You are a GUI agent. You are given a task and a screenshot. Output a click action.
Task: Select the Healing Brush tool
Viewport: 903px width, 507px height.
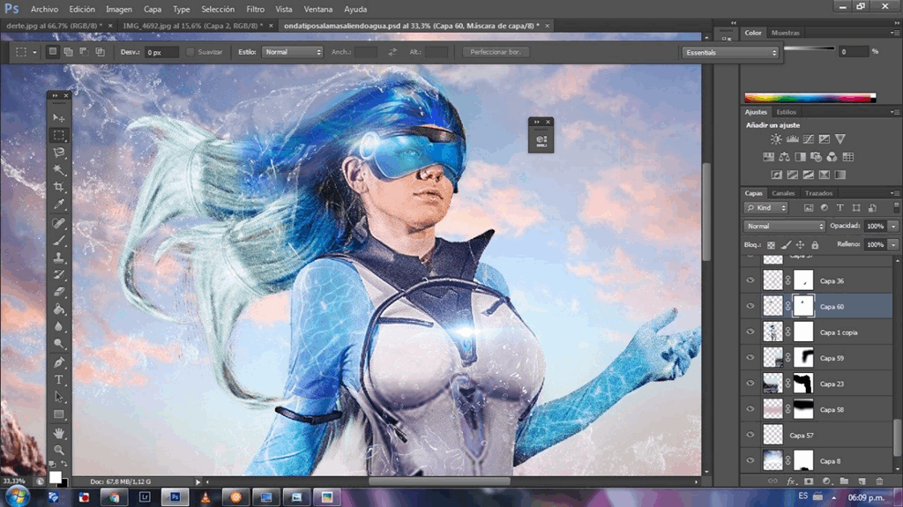(59, 223)
